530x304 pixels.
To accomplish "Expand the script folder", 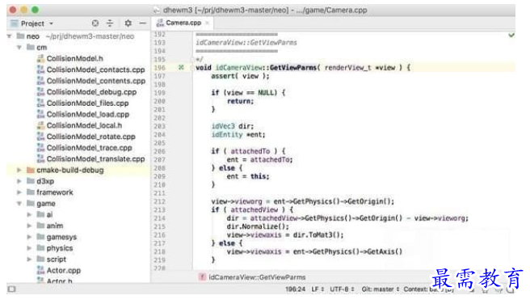I will tap(29, 260).
